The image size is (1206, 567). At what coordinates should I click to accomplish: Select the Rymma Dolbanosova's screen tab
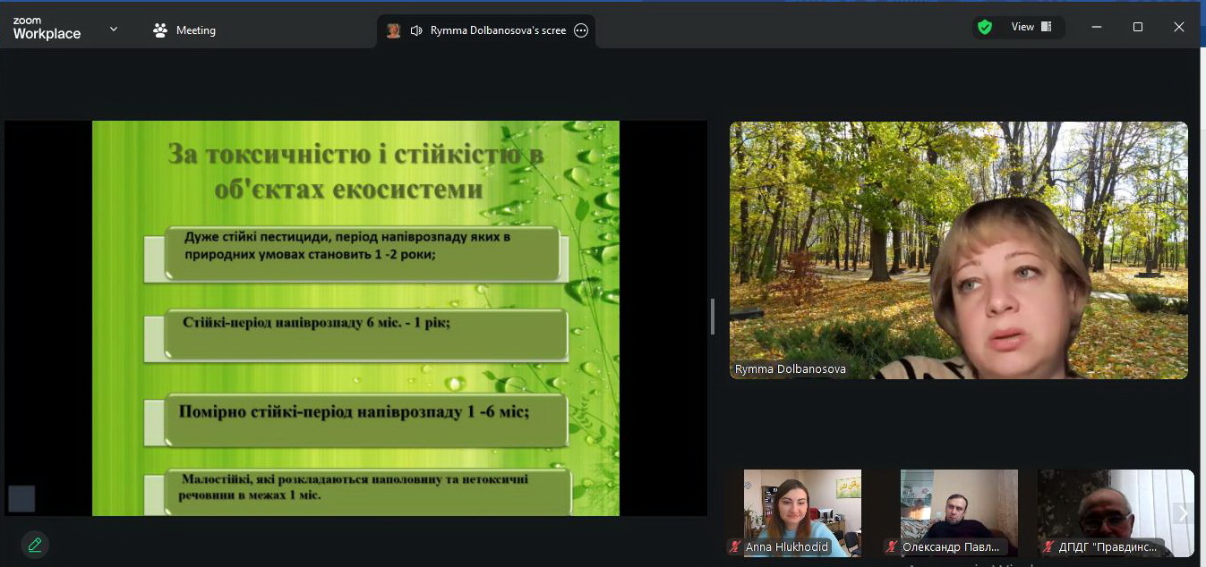point(497,30)
